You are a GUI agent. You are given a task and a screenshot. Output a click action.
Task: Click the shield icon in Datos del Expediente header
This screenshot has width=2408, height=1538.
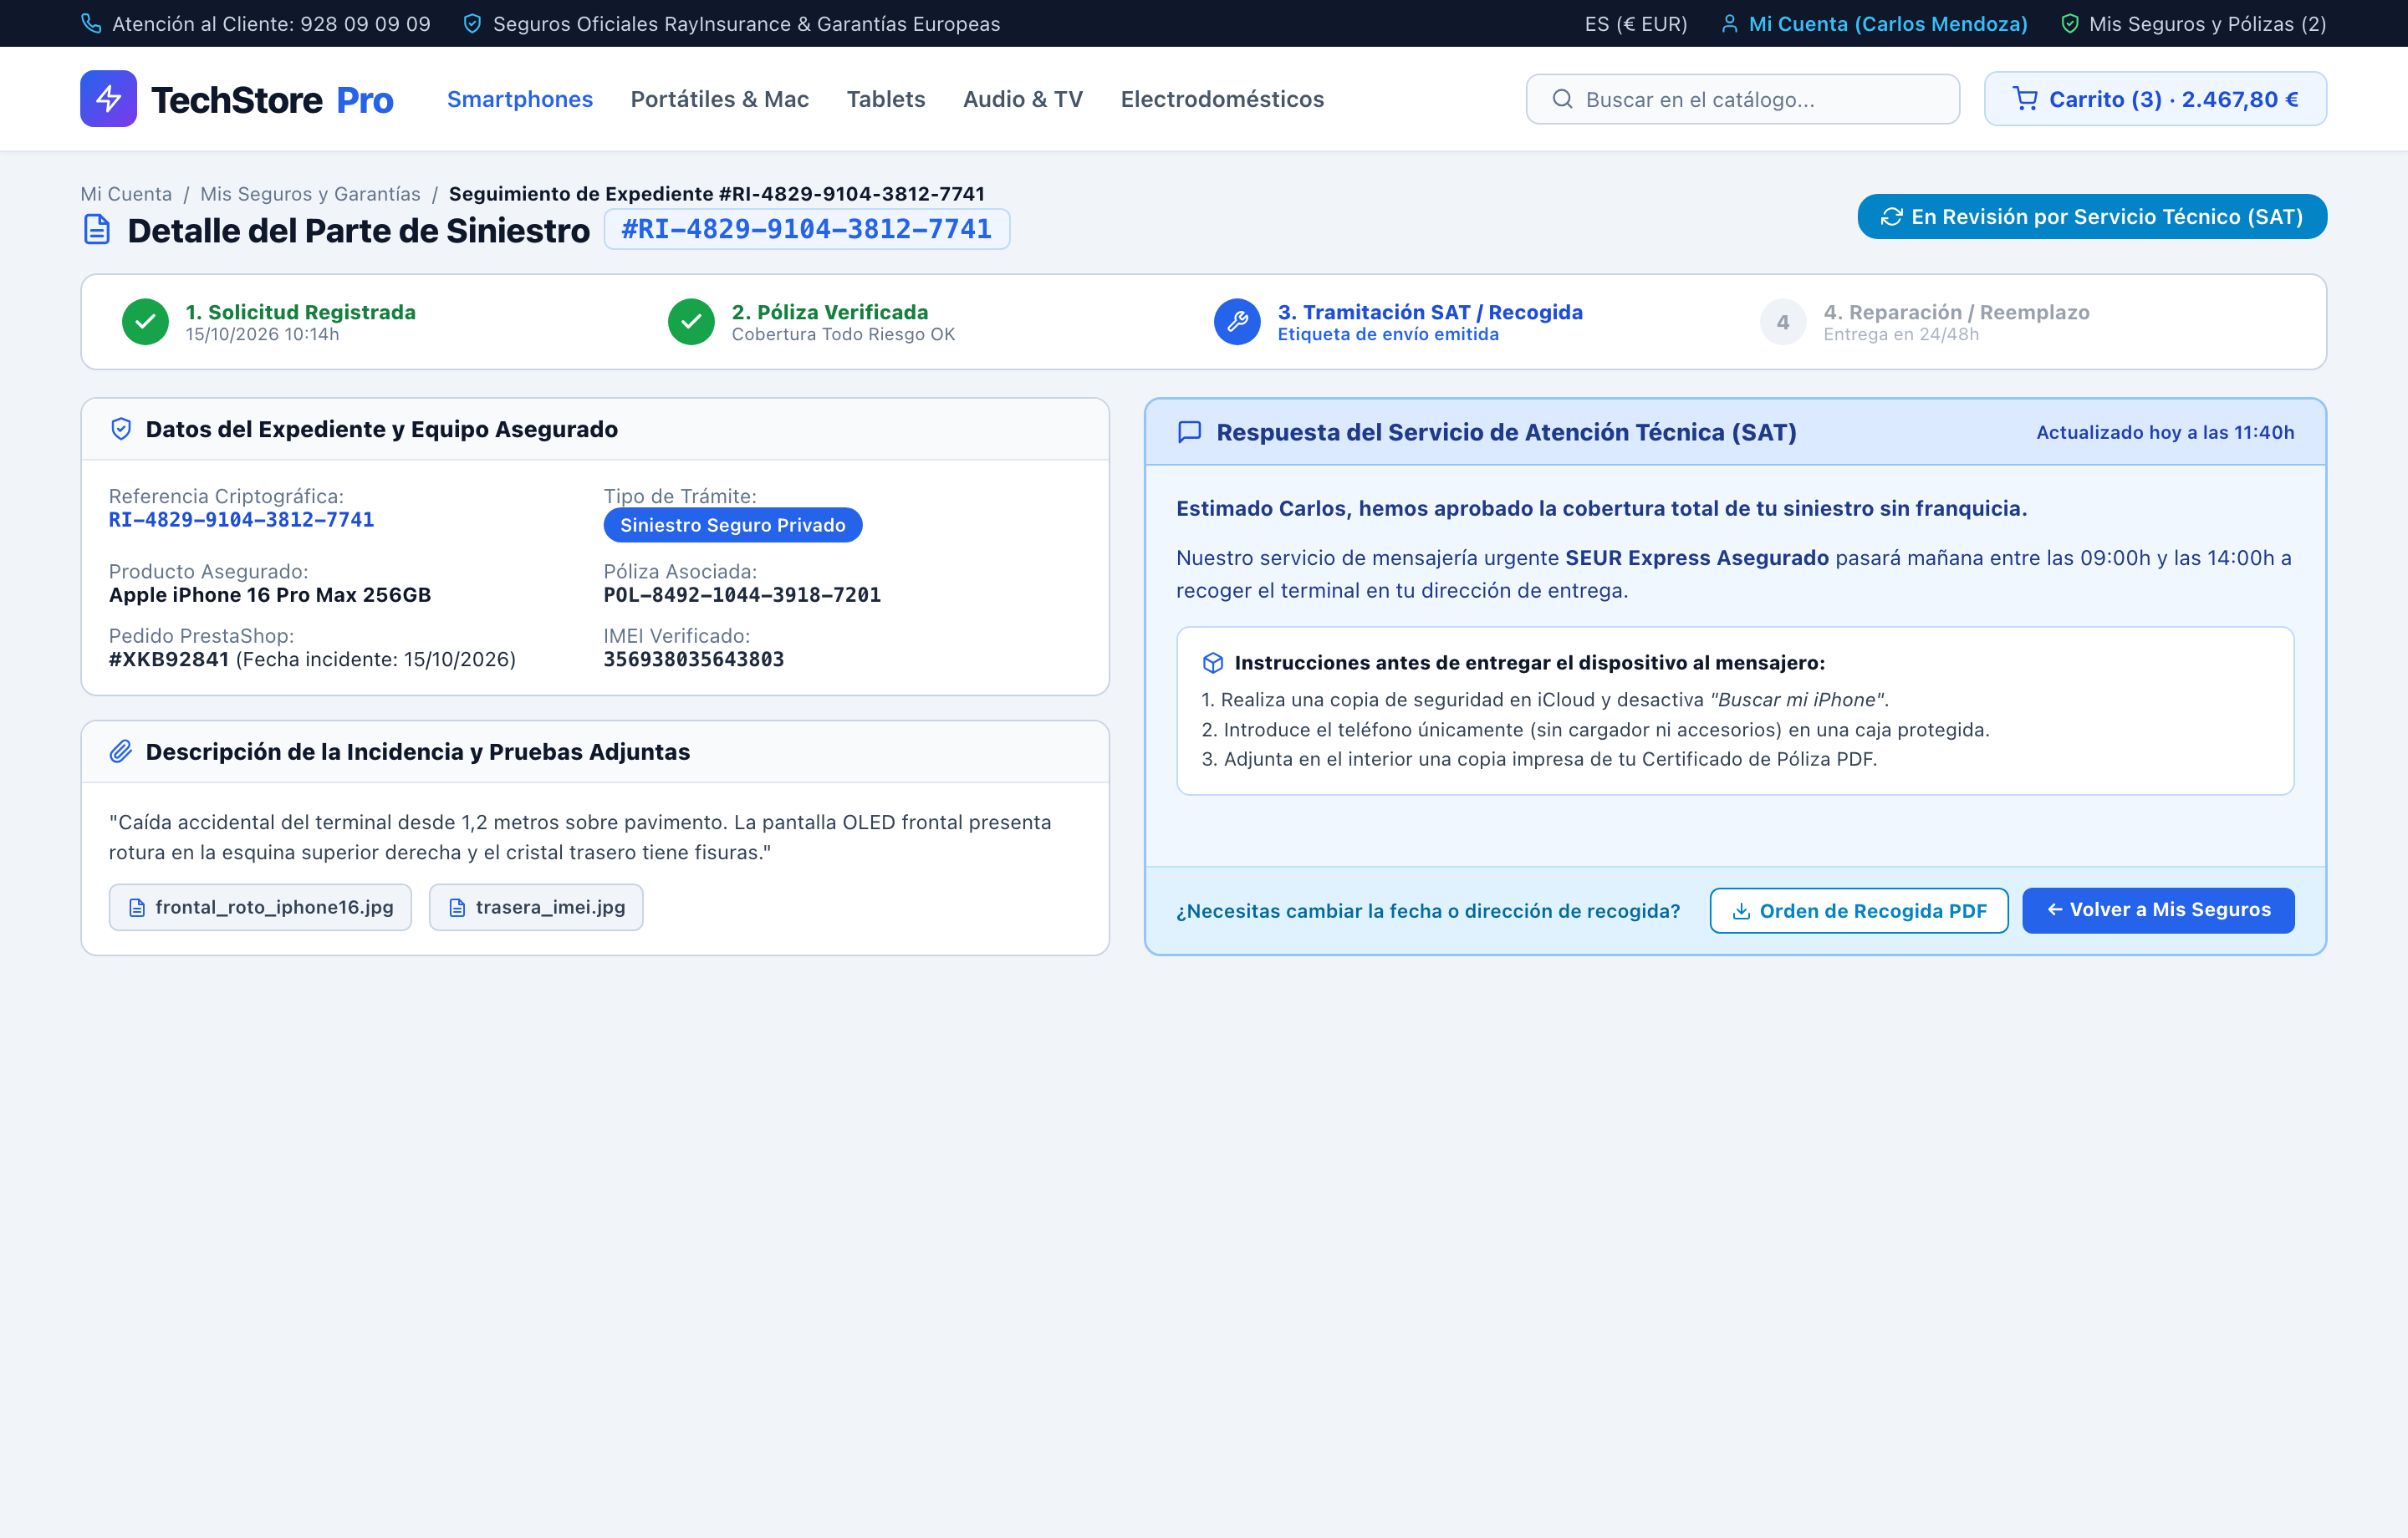[121, 429]
